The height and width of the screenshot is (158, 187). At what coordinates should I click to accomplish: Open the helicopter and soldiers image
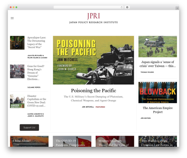click(157, 47)
